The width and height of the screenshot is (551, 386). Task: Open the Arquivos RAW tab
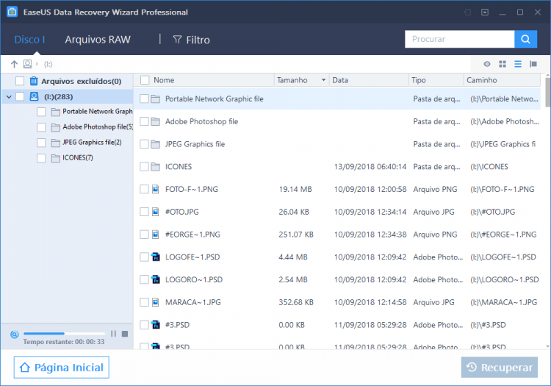(x=98, y=40)
